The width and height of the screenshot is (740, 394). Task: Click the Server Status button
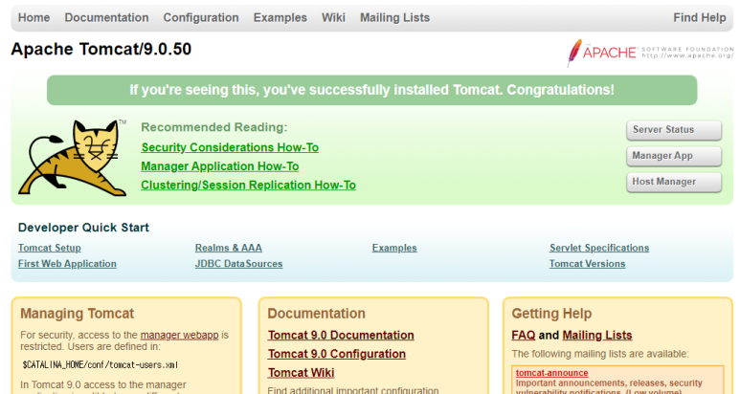coord(674,130)
